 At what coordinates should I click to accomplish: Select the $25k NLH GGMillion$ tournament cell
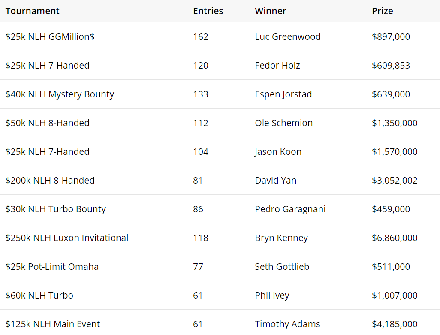[x=50, y=37]
